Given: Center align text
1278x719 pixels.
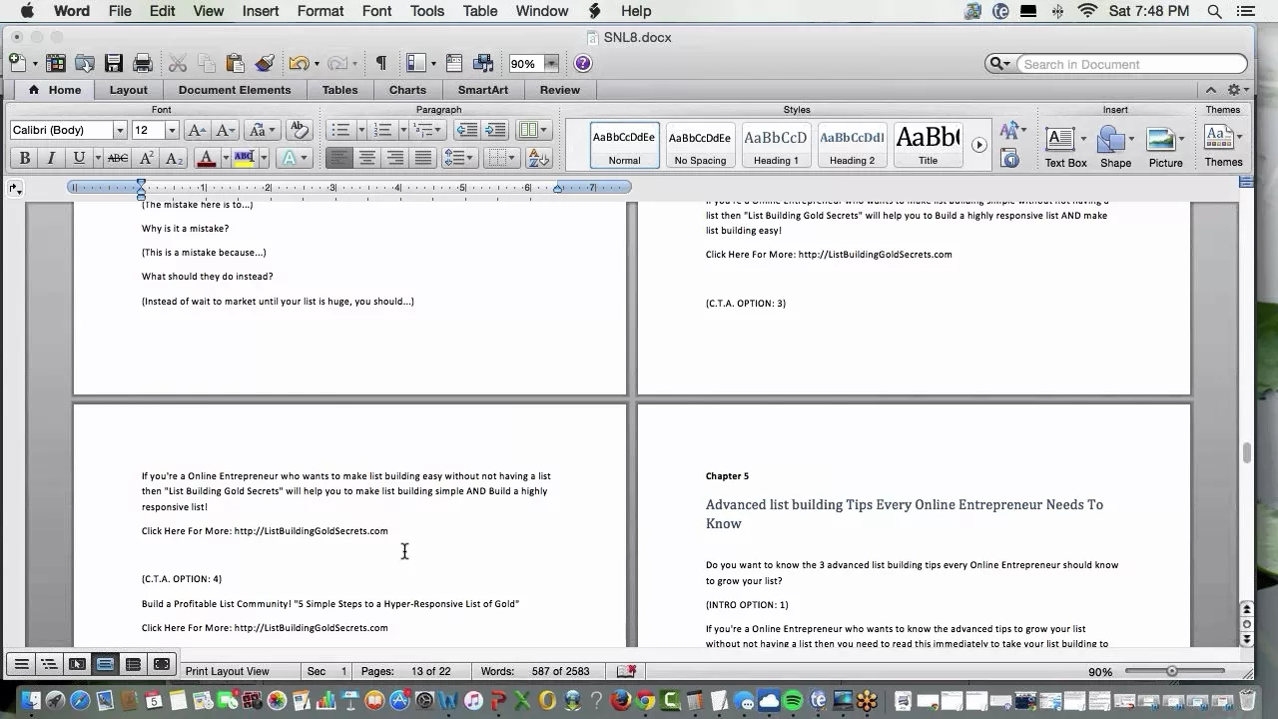Looking at the screenshot, I should 367,158.
